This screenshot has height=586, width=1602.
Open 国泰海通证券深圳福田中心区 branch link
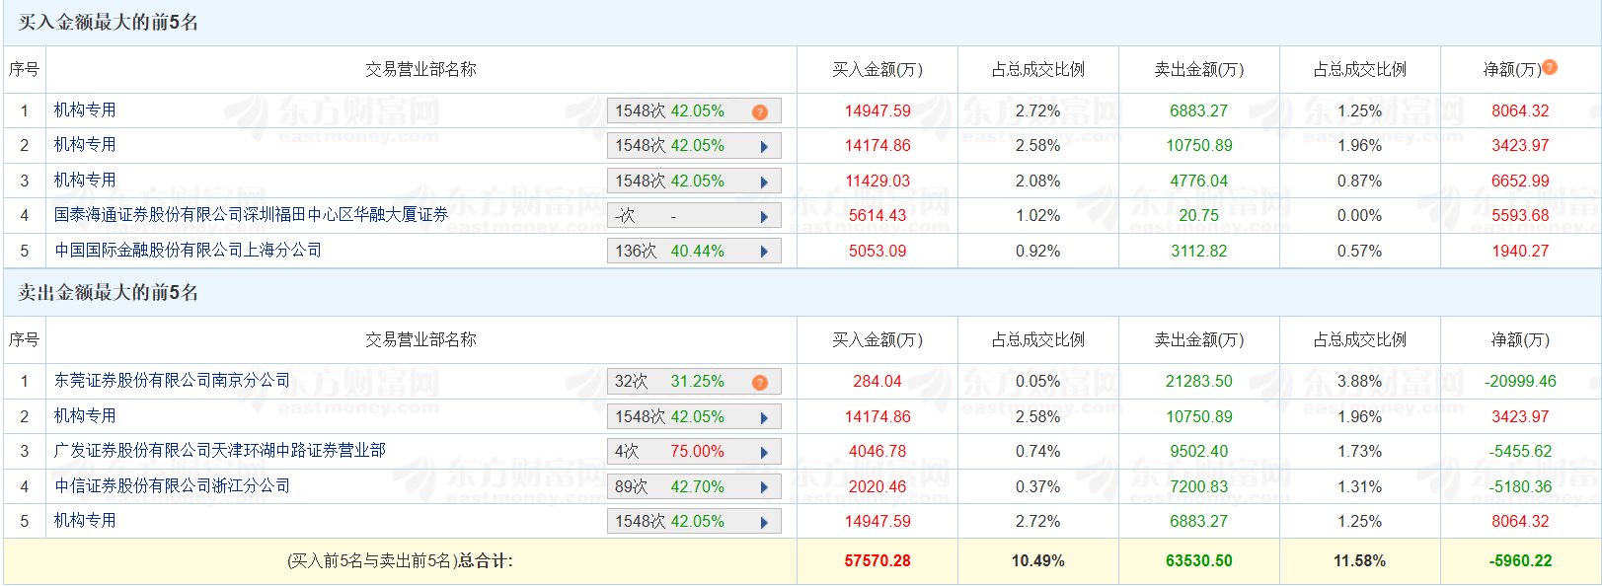251,215
